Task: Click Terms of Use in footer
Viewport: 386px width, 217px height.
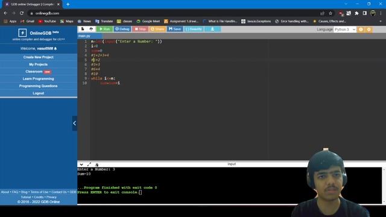Action: (39, 192)
